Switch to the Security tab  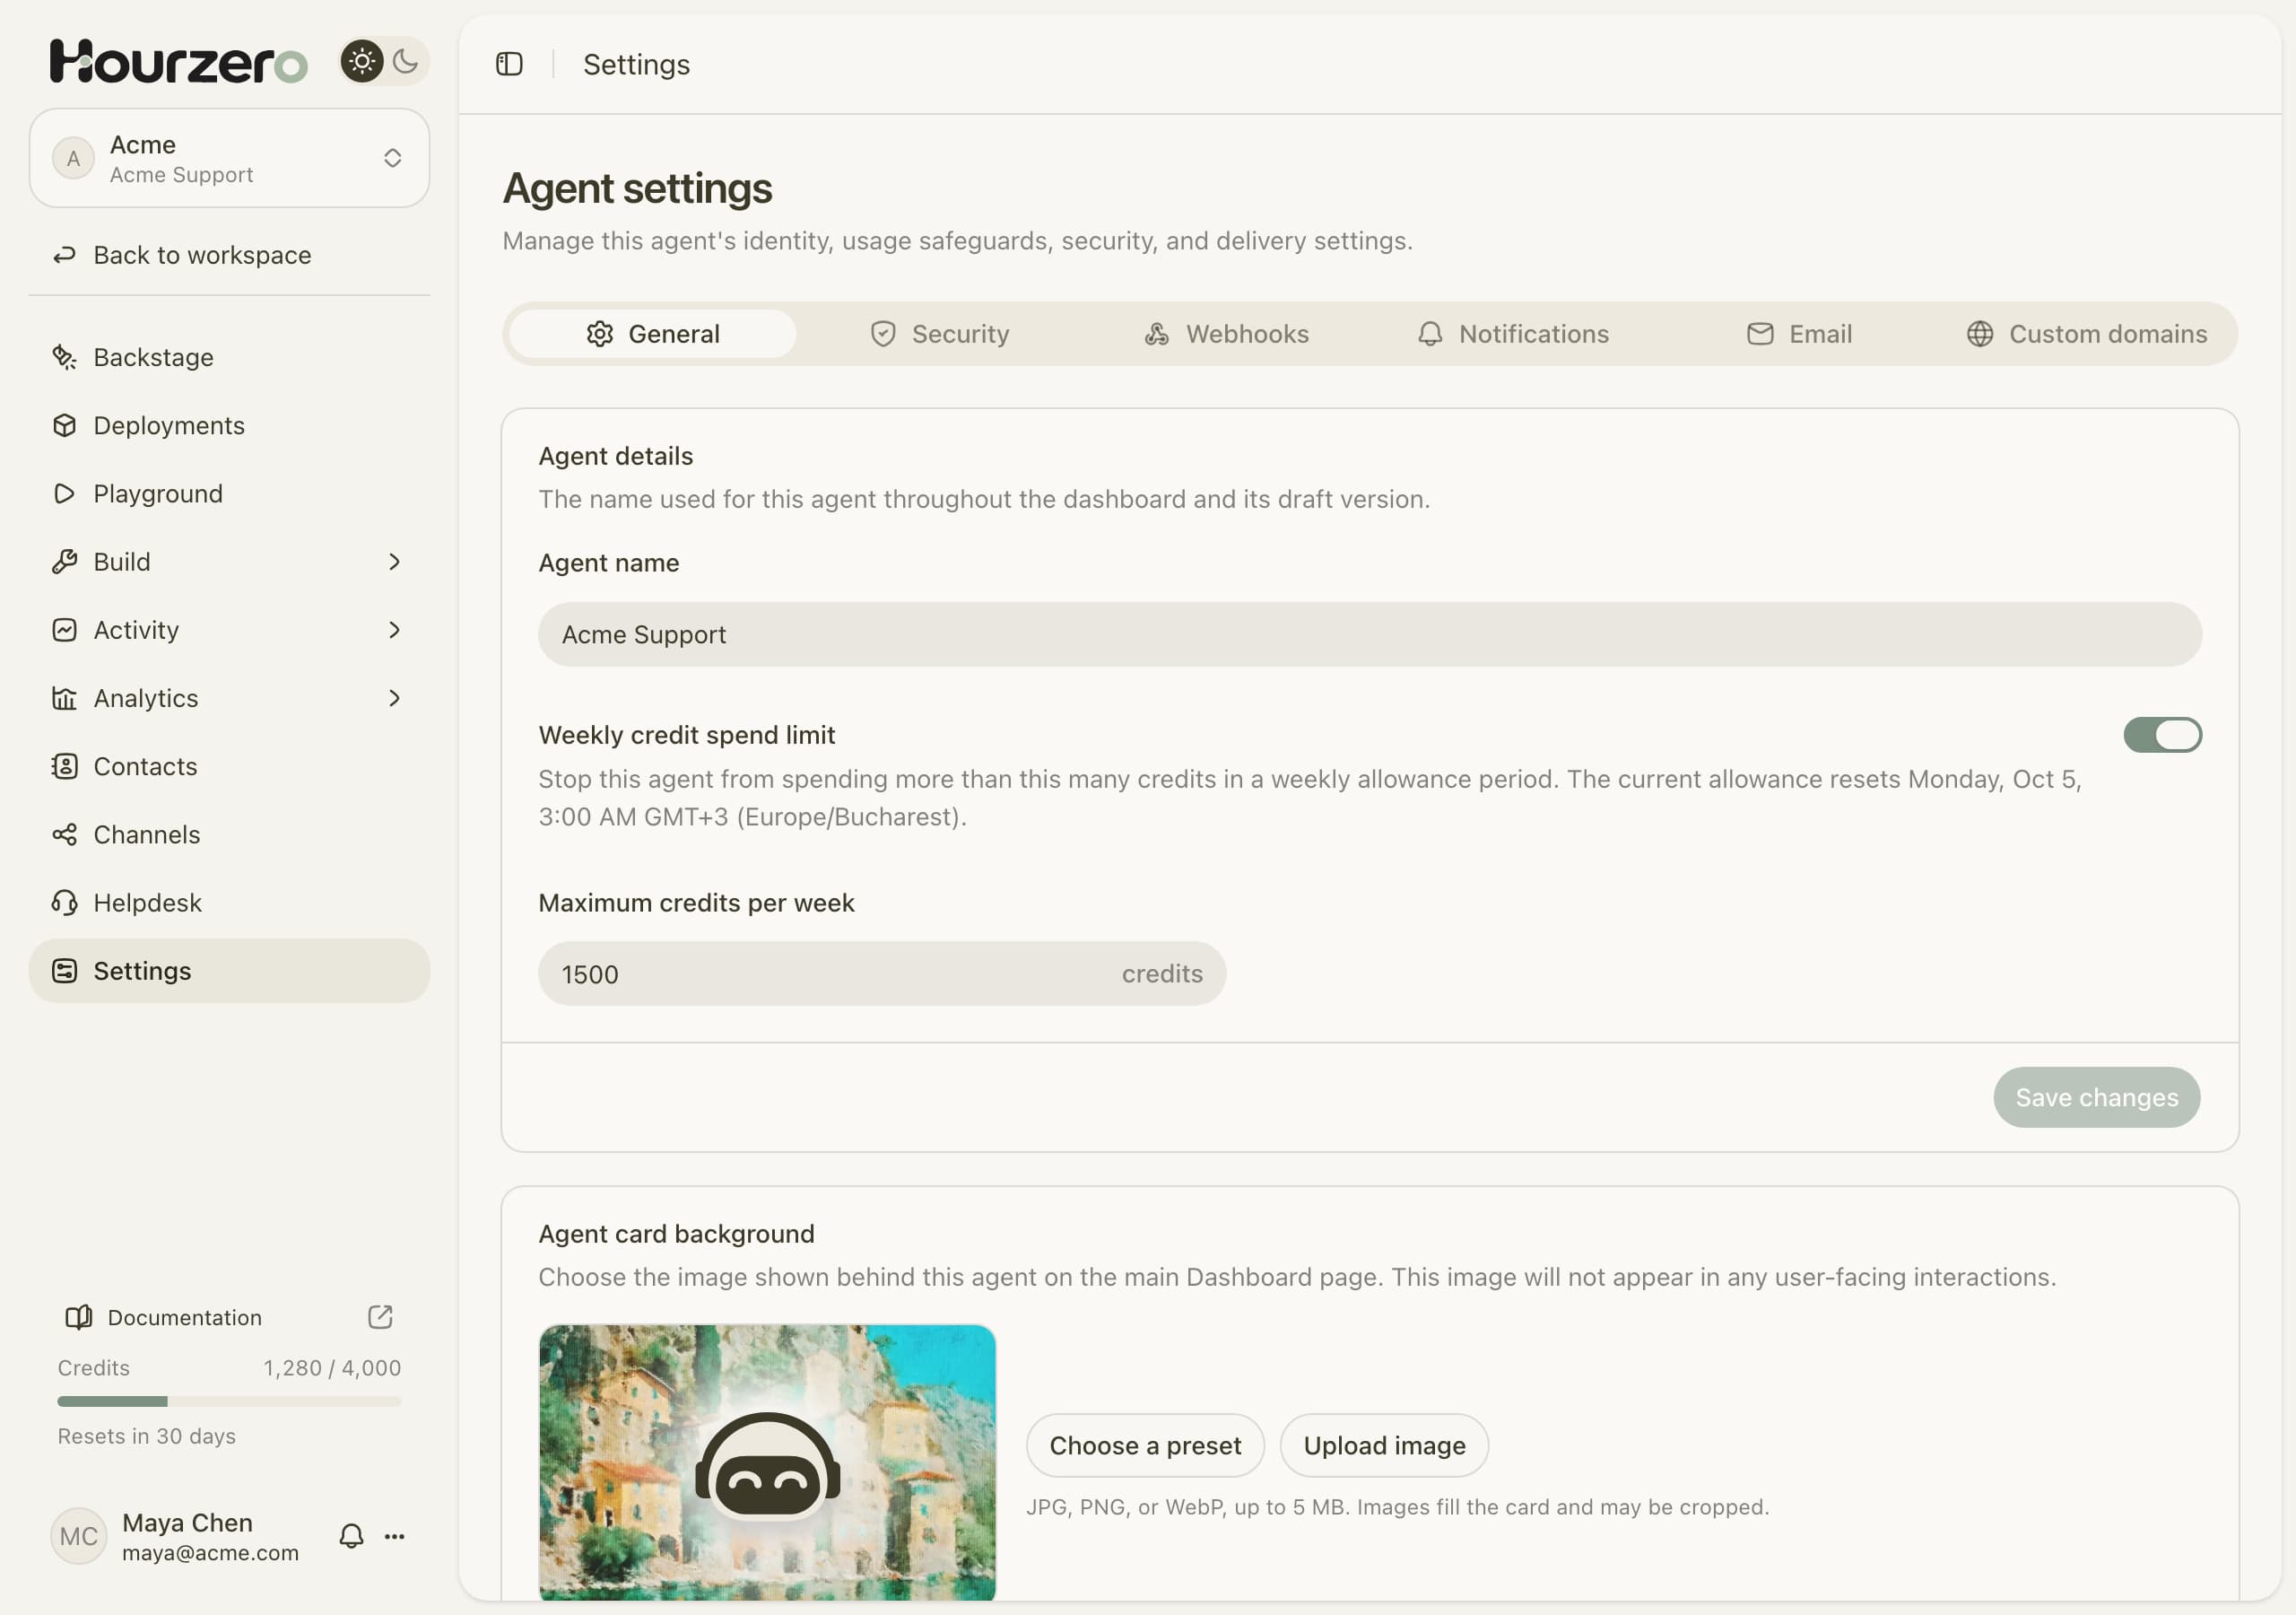(x=940, y=334)
